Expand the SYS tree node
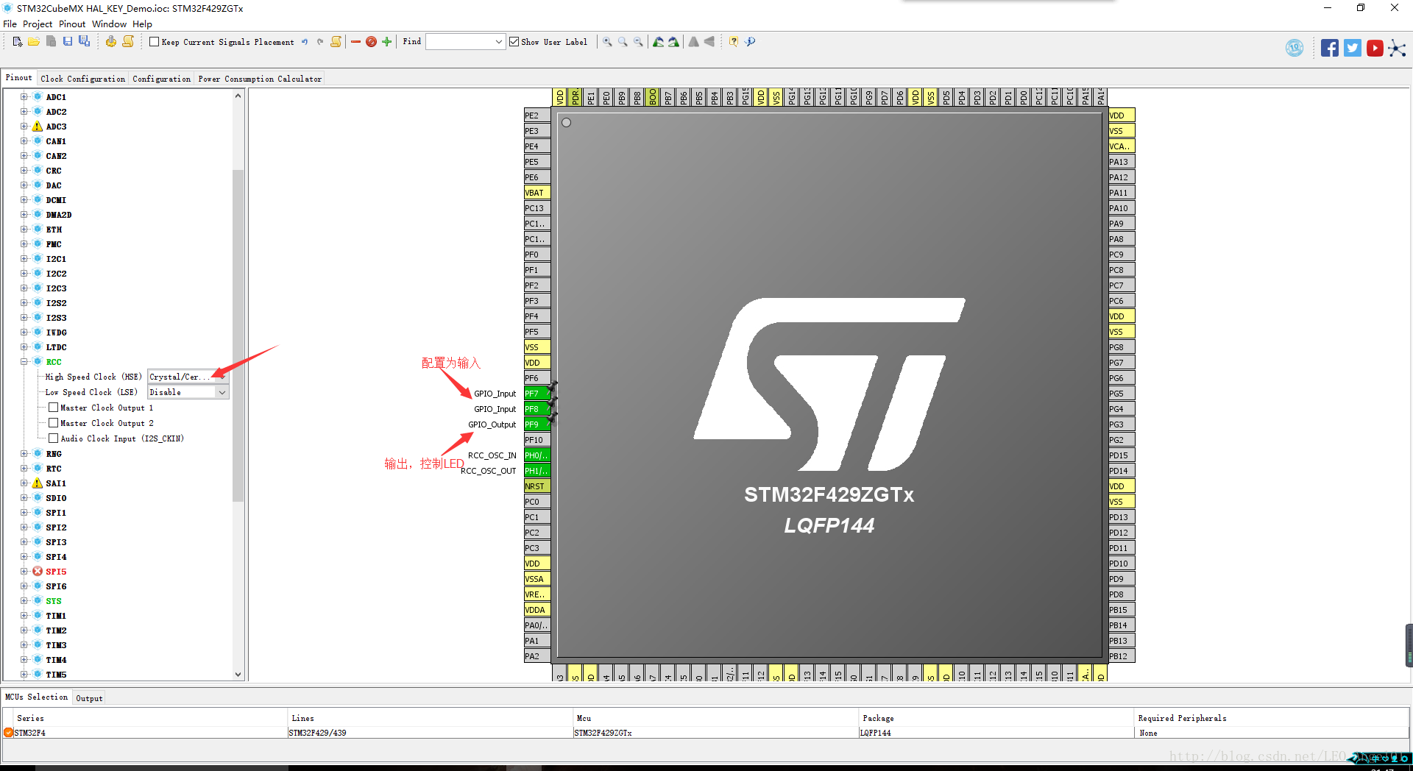Screen dimensions: 1413x771 [x=24, y=601]
